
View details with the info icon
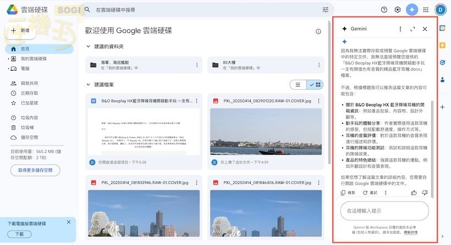point(318,31)
